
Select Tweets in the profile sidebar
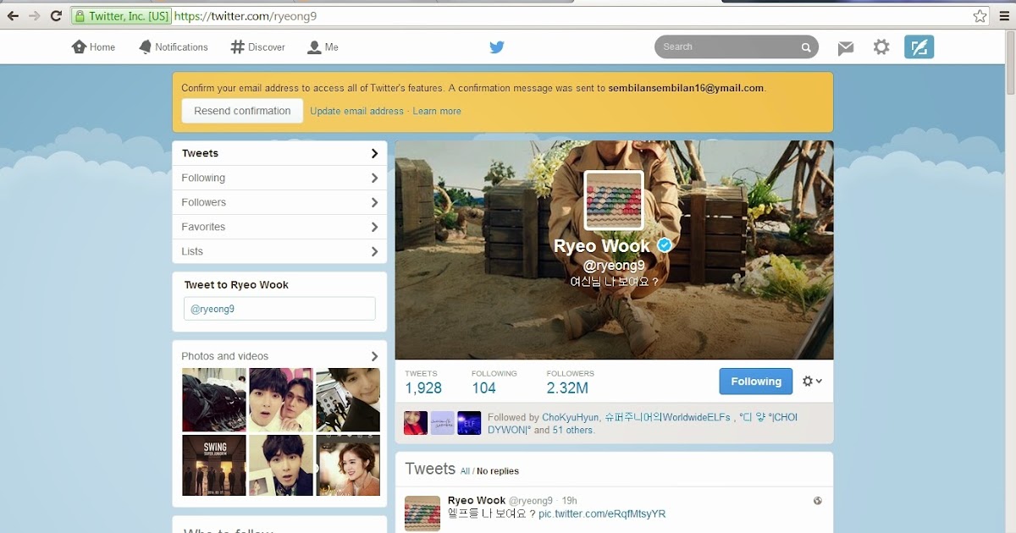click(x=279, y=153)
